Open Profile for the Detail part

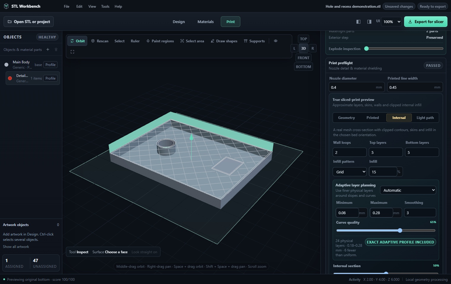[50, 78]
